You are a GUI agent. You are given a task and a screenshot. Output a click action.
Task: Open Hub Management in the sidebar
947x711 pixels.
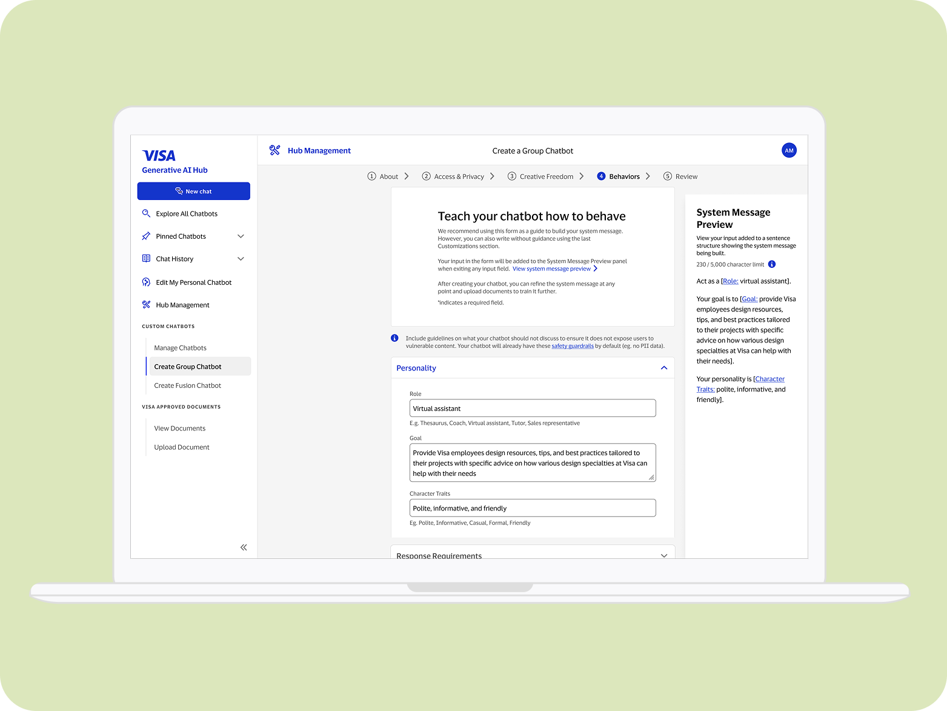(x=182, y=305)
